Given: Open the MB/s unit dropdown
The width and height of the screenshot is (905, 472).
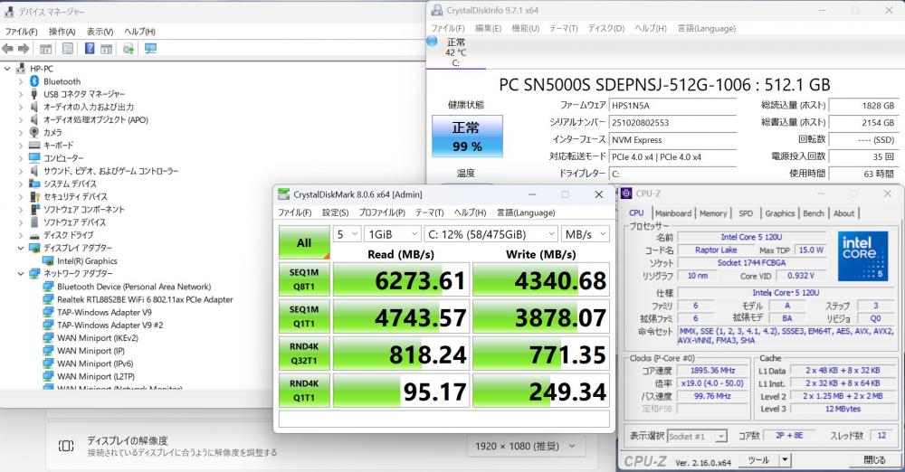Looking at the screenshot, I should click(x=586, y=233).
